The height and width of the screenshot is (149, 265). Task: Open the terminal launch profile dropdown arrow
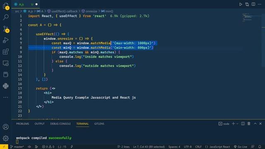tap(237, 124)
